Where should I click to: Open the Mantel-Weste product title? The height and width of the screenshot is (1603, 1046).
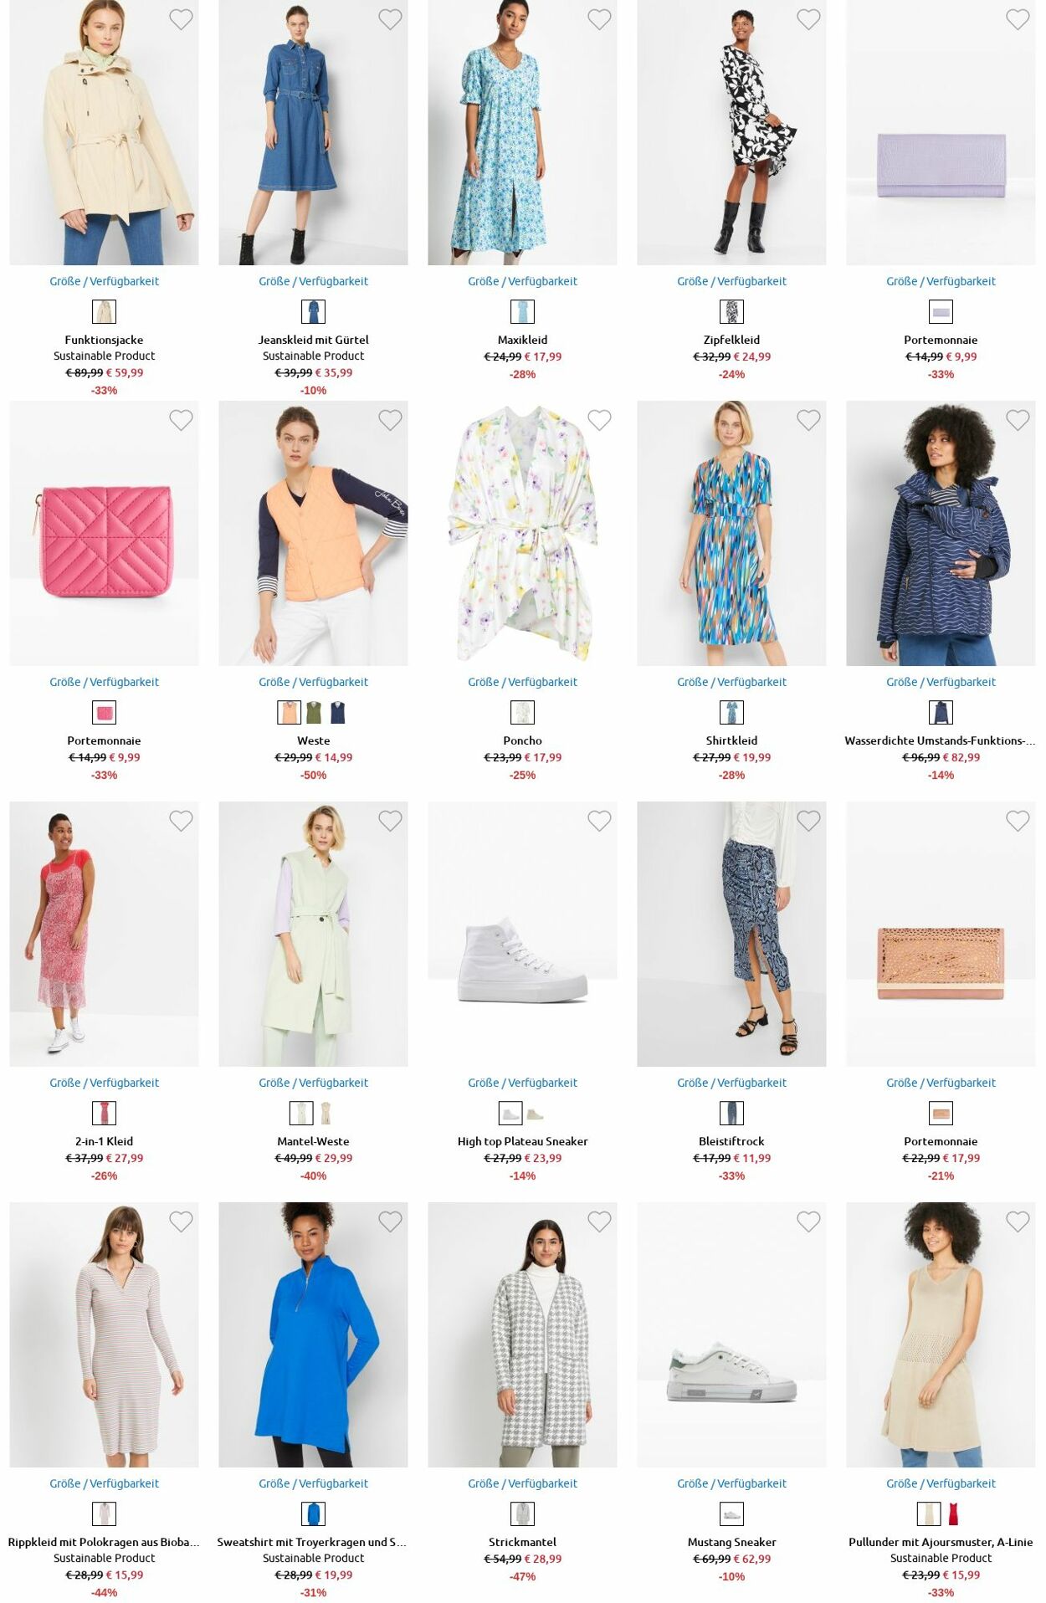pos(313,1141)
